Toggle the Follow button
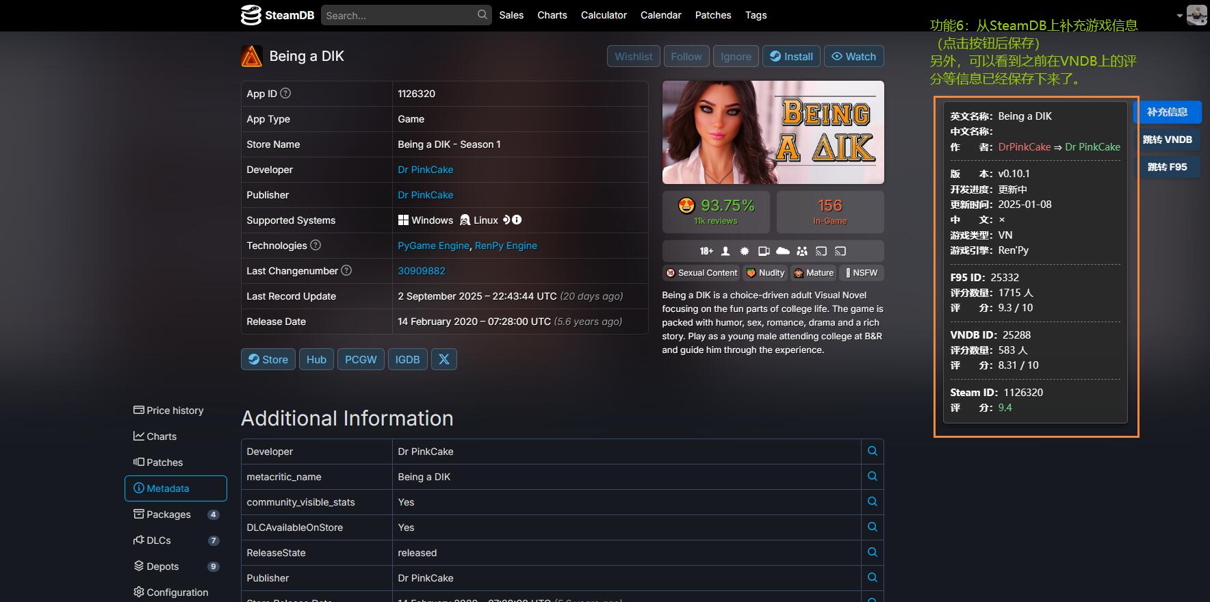 pyautogui.click(x=686, y=56)
